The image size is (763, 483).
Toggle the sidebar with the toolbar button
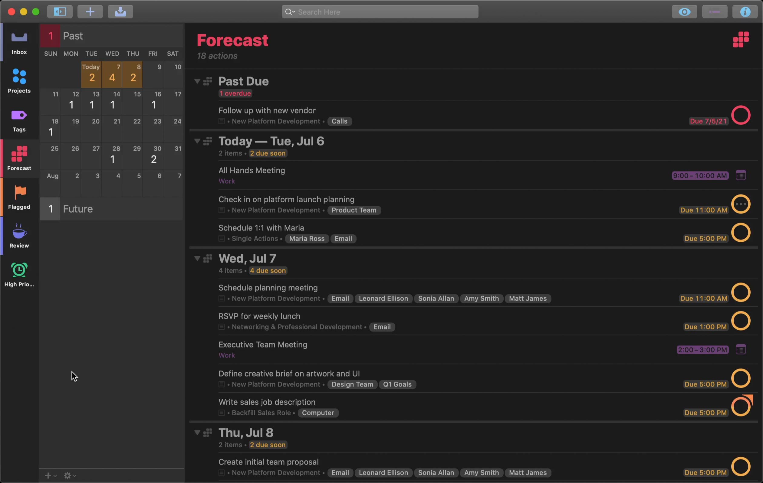click(x=60, y=12)
